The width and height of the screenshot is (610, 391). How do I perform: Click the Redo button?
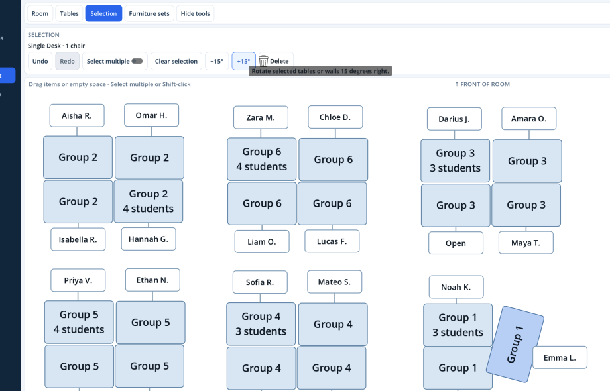tap(68, 61)
